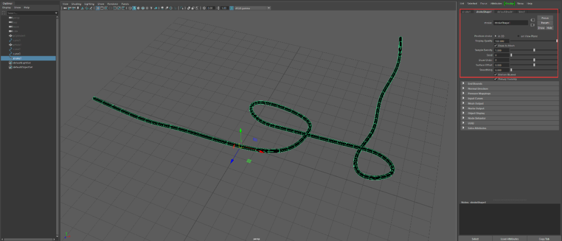Toggle Multisample Anti-aliasing icon

171,8
